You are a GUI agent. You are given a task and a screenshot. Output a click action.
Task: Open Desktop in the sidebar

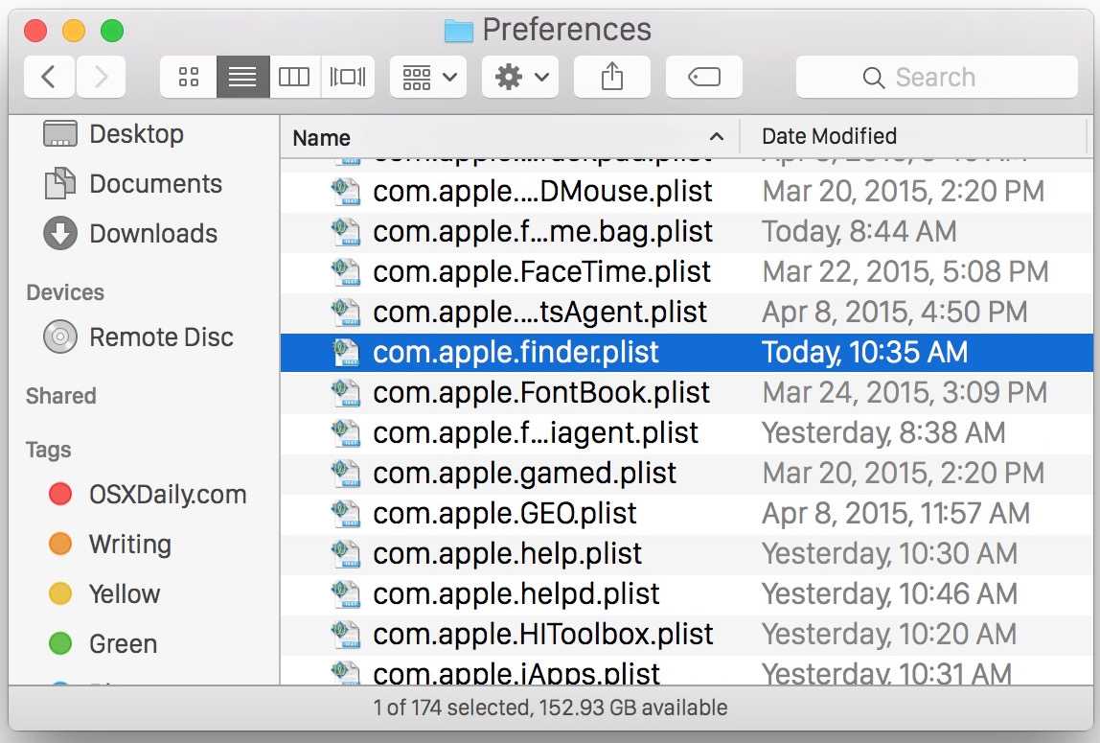135,133
